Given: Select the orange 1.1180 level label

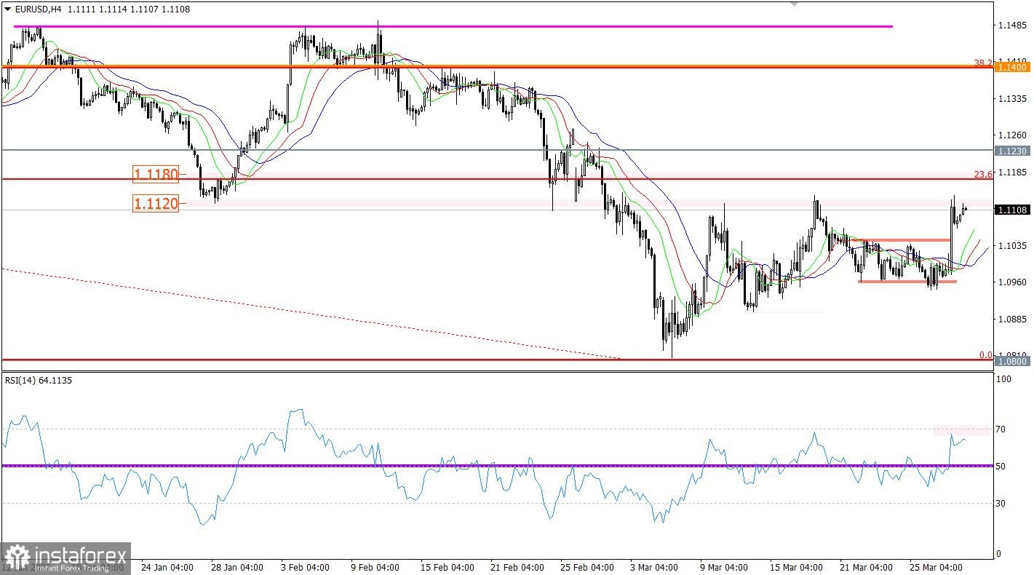Looking at the screenshot, I should [x=156, y=174].
